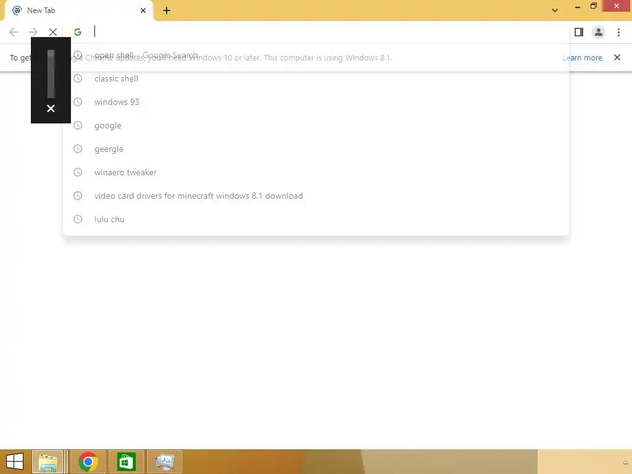Open the Learn more link
The height and width of the screenshot is (474, 632).
(582, 57)
